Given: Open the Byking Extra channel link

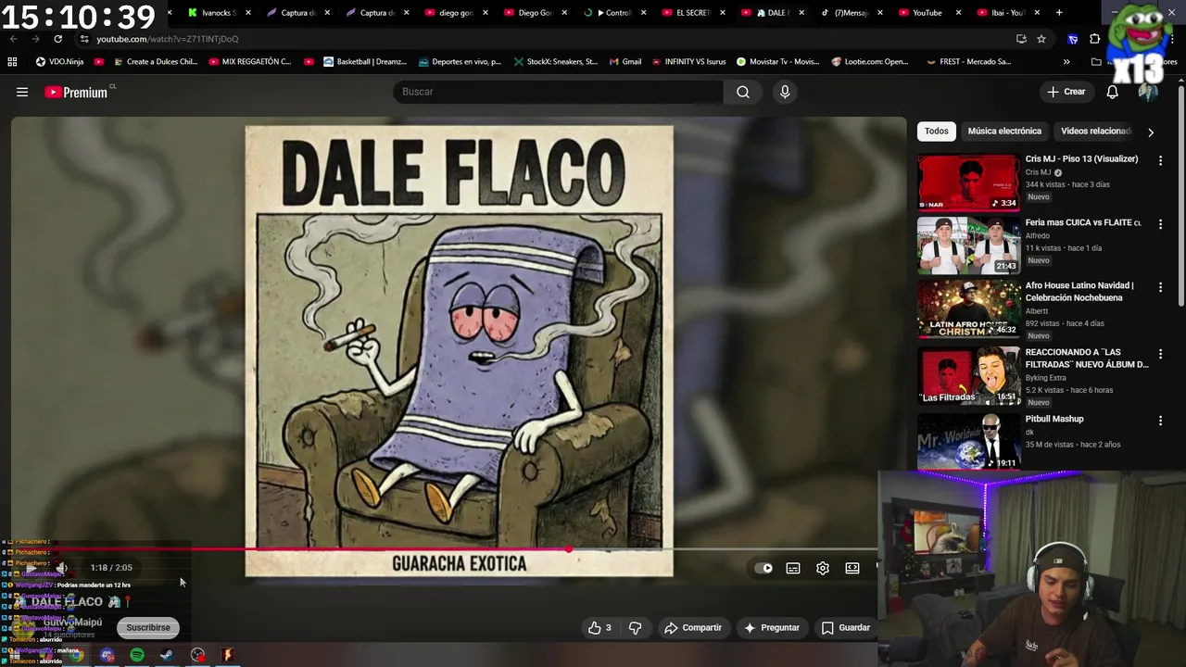Looking at the screenshot, I should click(1045, 378).
